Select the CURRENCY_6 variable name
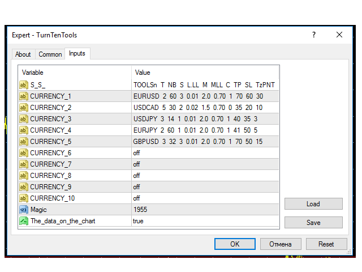 coord(50,153)
